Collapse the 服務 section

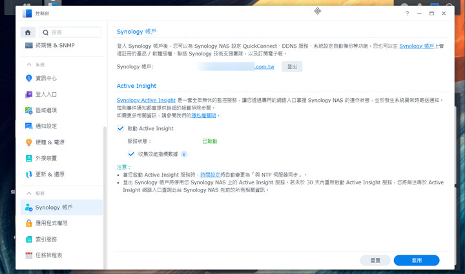pos(29,193)
